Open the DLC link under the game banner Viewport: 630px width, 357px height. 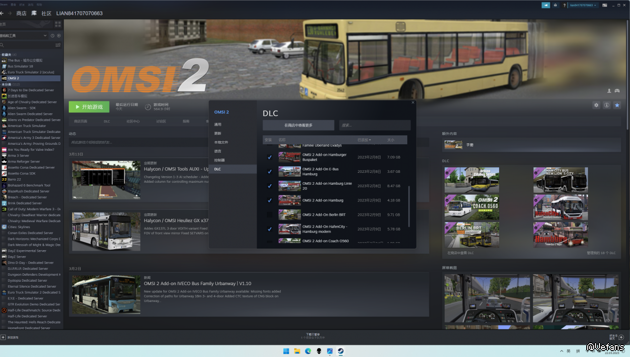pos(107,121)
